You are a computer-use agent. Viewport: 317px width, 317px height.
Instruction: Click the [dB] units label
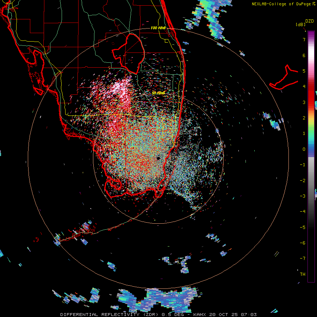pos(301,24)
